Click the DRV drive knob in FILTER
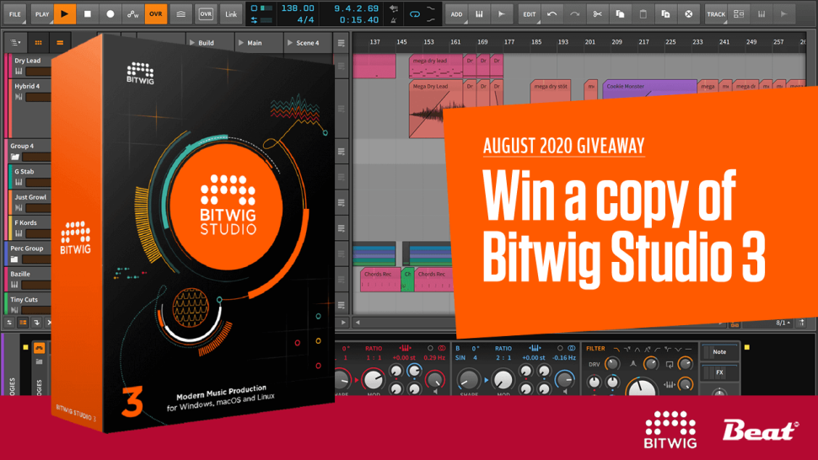This screenshot has width=818, height=460. pos(612,364)
